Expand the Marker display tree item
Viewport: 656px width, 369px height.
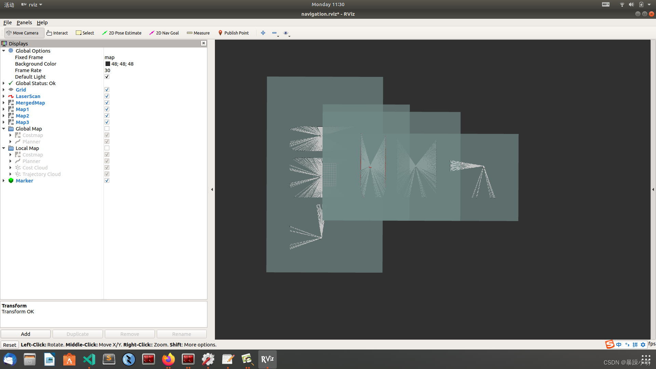pos(4,181)
